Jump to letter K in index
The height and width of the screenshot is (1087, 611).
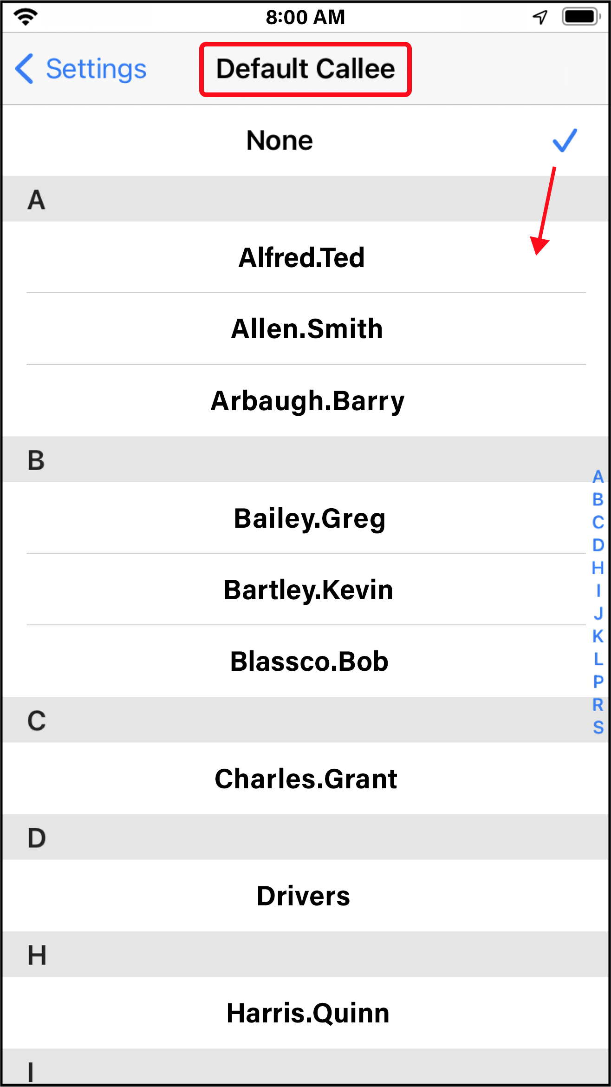598,636
